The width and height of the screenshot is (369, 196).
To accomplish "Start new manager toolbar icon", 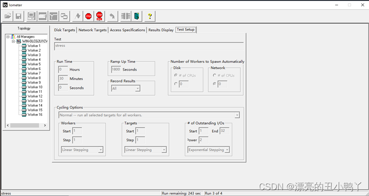I will click(x=31, y=16).
